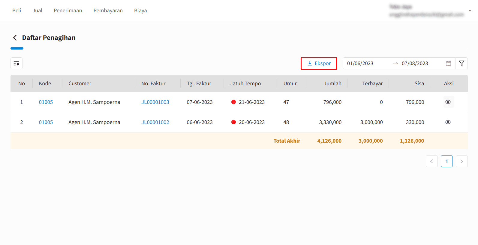This screenshot has width=478, height=245.
Task: Open invoice link JL00001003
Action: (x=155, y=102)
